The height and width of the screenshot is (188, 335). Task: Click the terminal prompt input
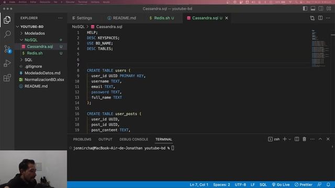coord(173,148)
